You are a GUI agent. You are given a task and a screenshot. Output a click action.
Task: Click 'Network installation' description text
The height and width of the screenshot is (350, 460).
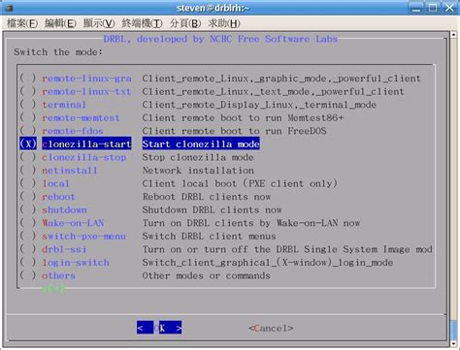(198, 171)
